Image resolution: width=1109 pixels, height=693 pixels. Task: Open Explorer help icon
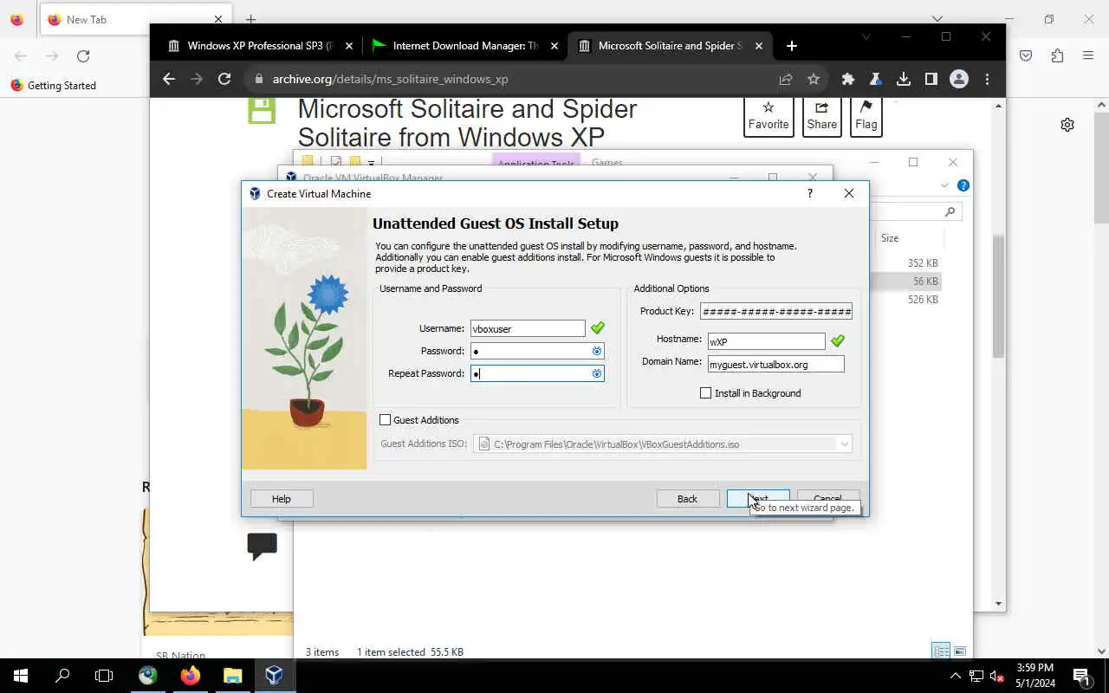963,185
